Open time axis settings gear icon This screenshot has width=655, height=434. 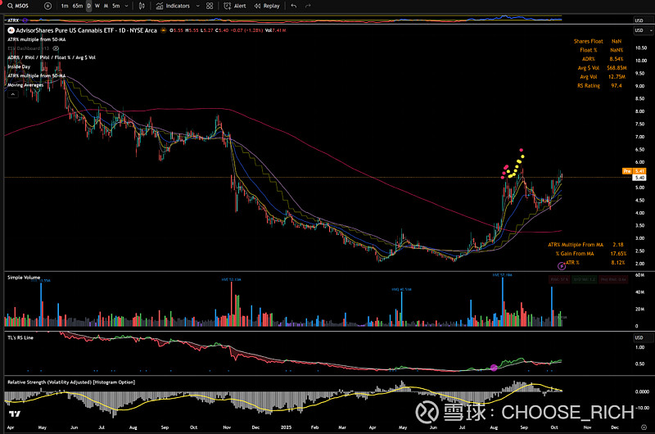pos(644,427)
